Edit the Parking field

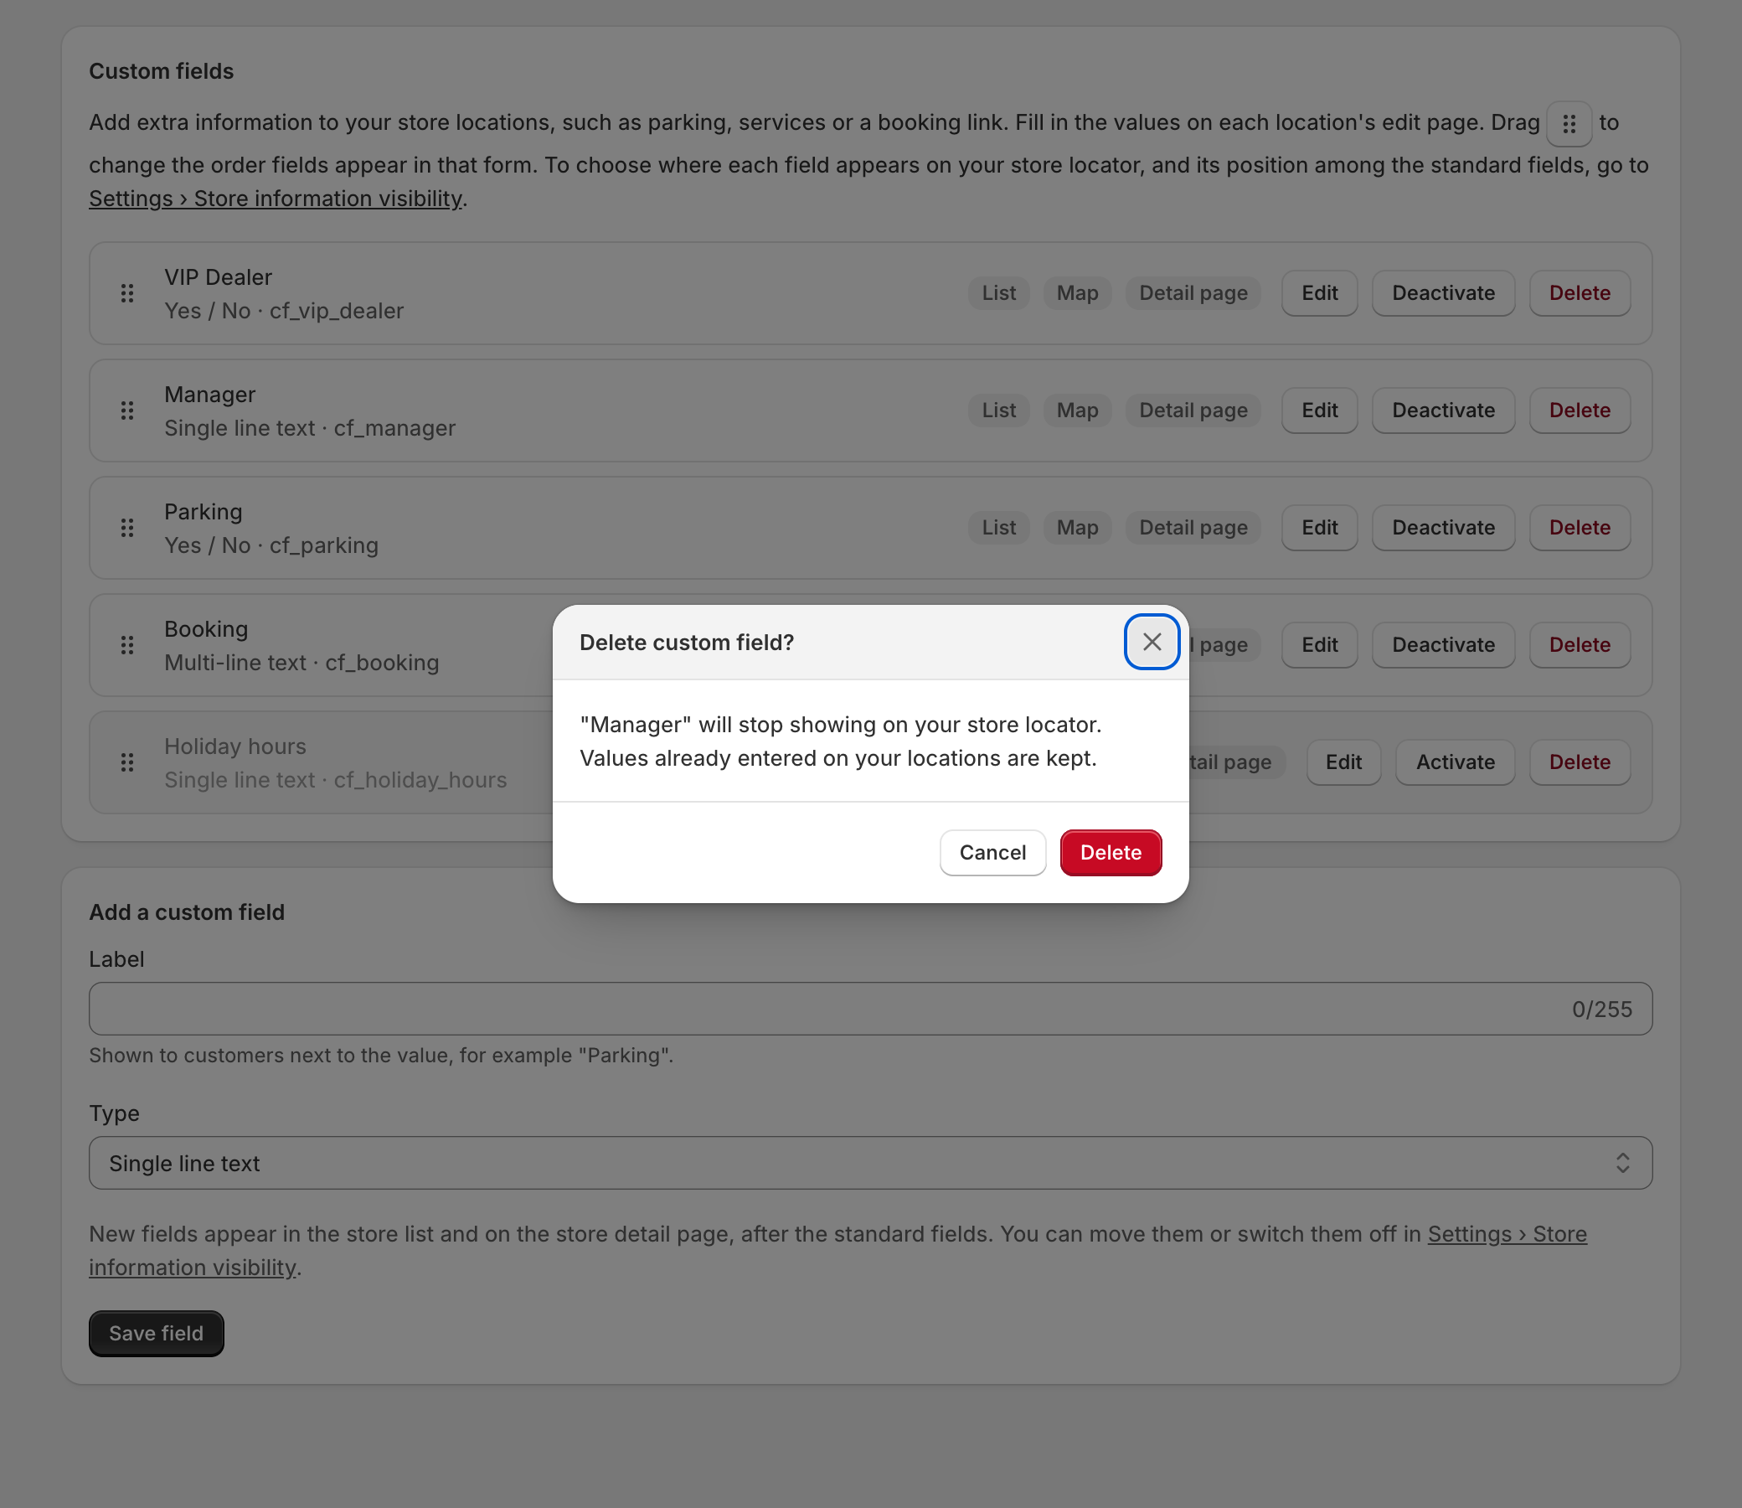click(1319, 528)
